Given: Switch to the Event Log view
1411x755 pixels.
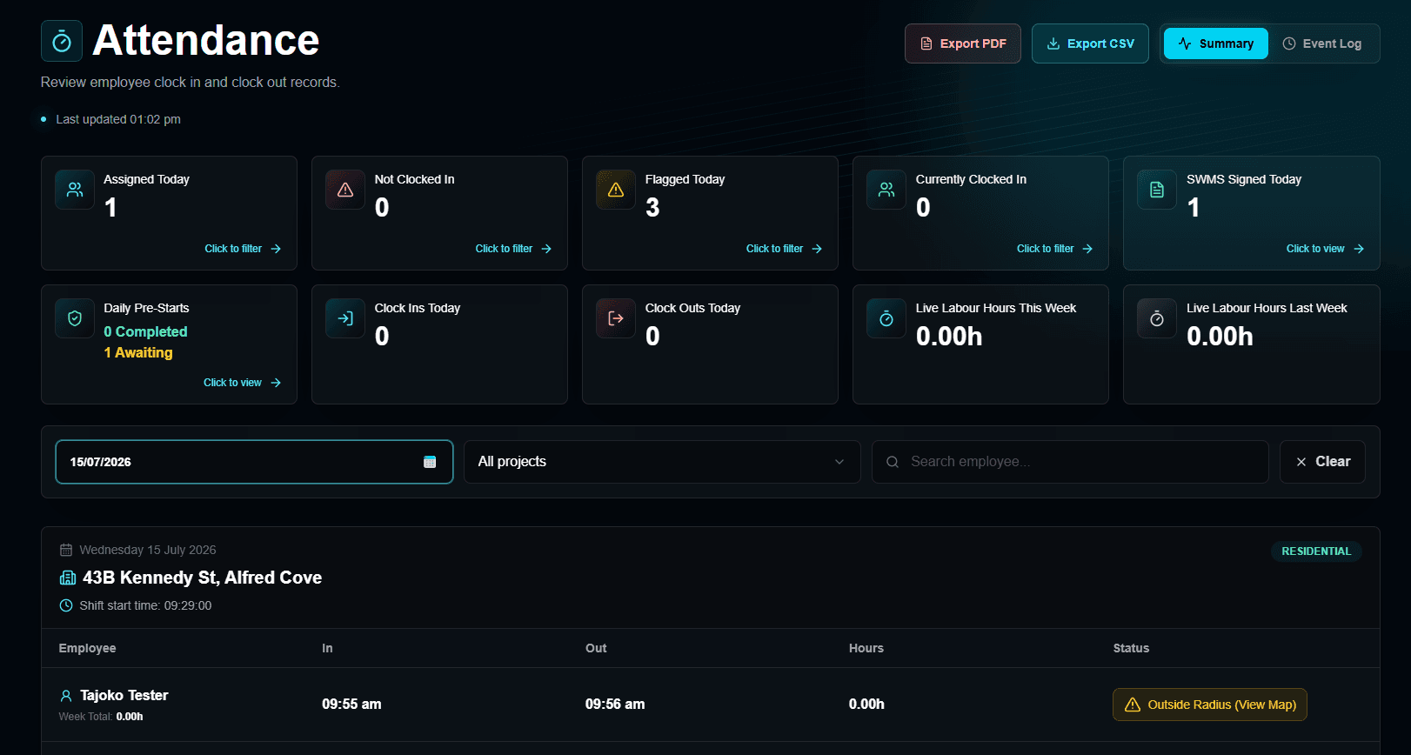Looking at the screenshot, I should [x=1322, y=43].
